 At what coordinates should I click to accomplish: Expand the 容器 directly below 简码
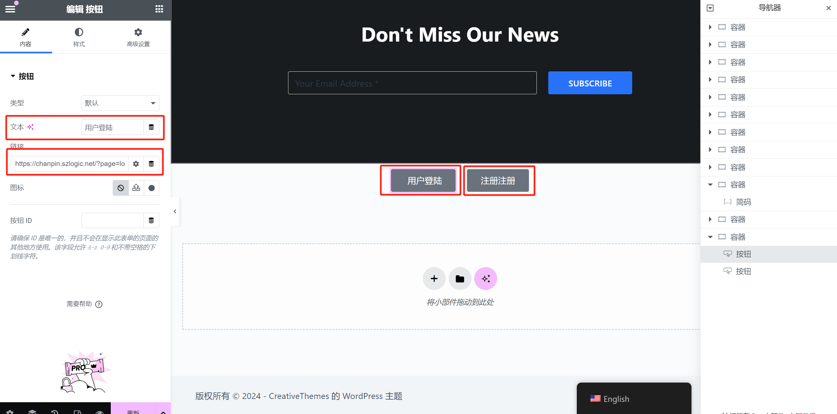tap(710, 219)
